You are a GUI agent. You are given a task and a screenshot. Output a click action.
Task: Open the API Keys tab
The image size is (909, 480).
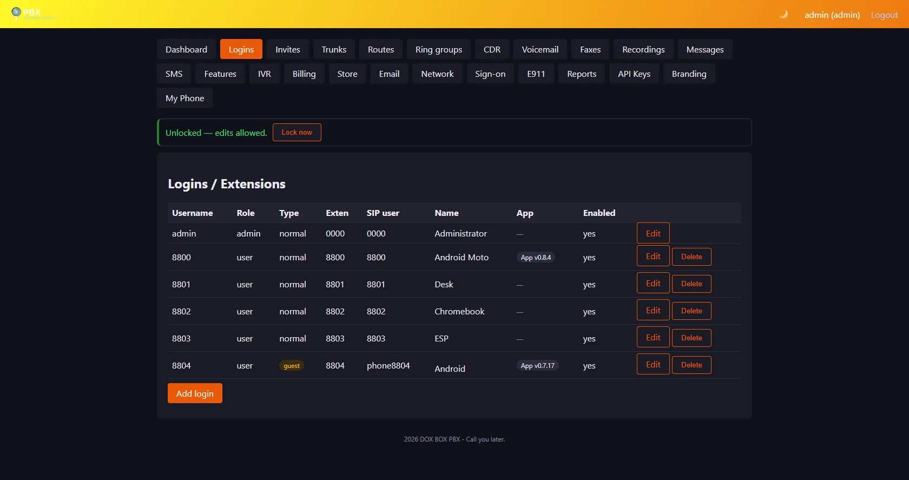tap(634, 74)
